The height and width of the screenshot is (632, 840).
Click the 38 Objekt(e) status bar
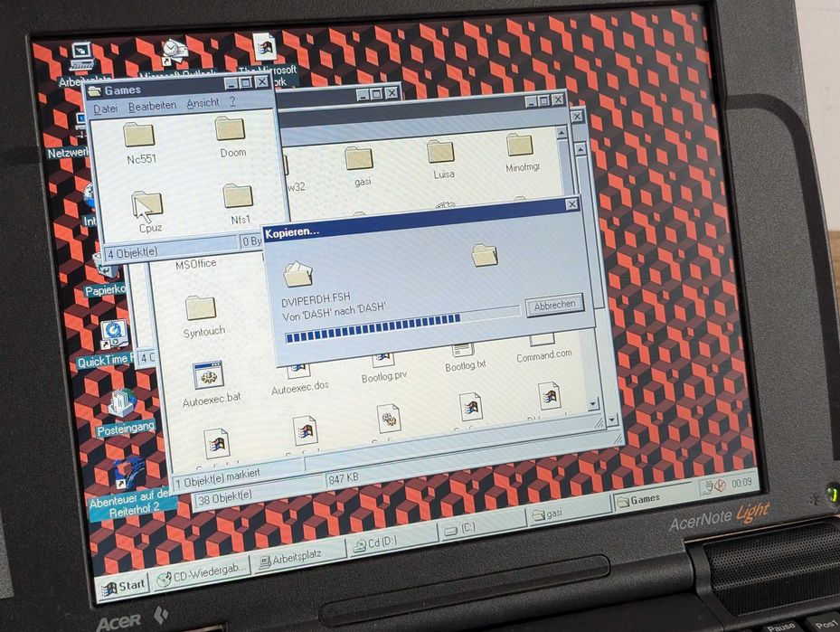(225, 497)
